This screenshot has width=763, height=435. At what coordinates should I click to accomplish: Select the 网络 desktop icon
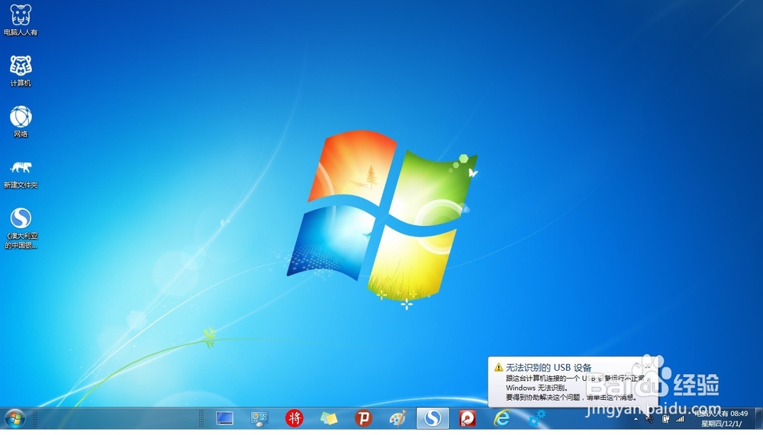coord(21,121)
